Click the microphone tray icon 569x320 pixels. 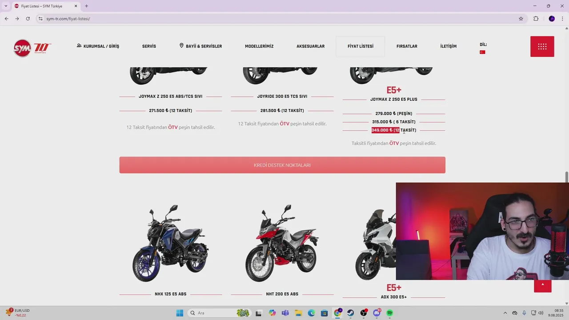(x=524, y=313)
